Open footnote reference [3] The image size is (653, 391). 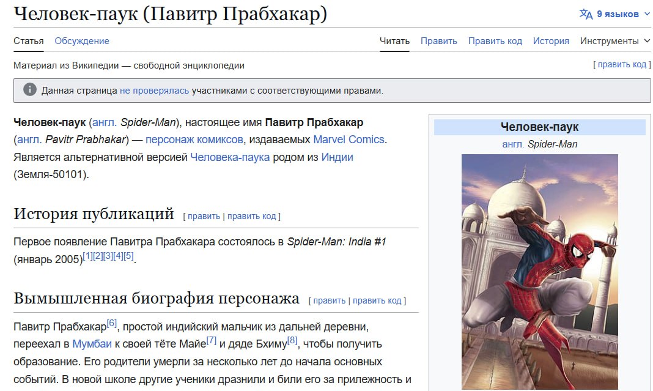(108, 256)
